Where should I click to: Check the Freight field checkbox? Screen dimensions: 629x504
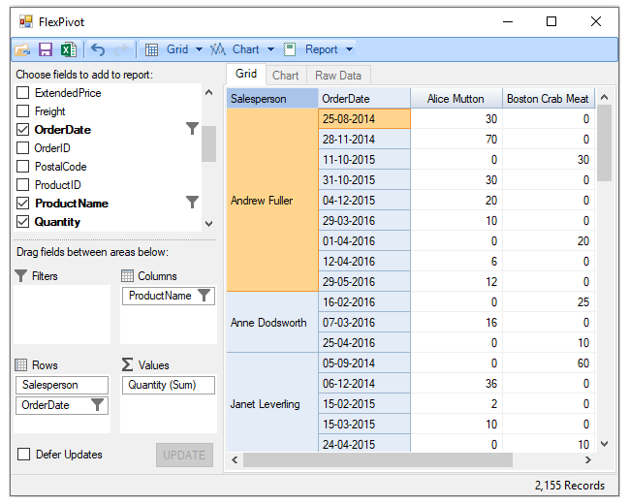click(x=23, y=111)
